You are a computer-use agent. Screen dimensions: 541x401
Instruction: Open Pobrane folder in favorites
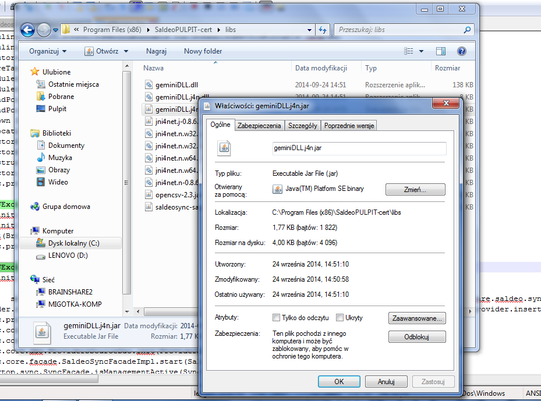tap(61, 97)
